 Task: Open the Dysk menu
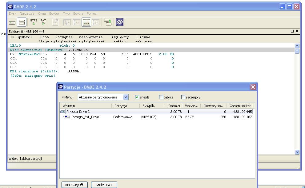(13, 13)
